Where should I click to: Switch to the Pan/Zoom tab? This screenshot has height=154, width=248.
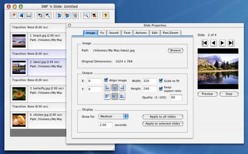170,33
